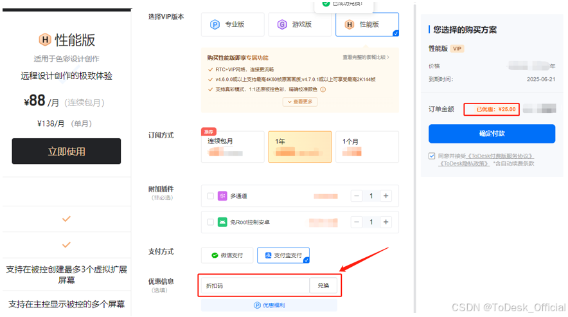This screenshot has height=317, width=568.
Task: Tick the 多通道 plugin checkbox
Action: click(x=211, y=196)
